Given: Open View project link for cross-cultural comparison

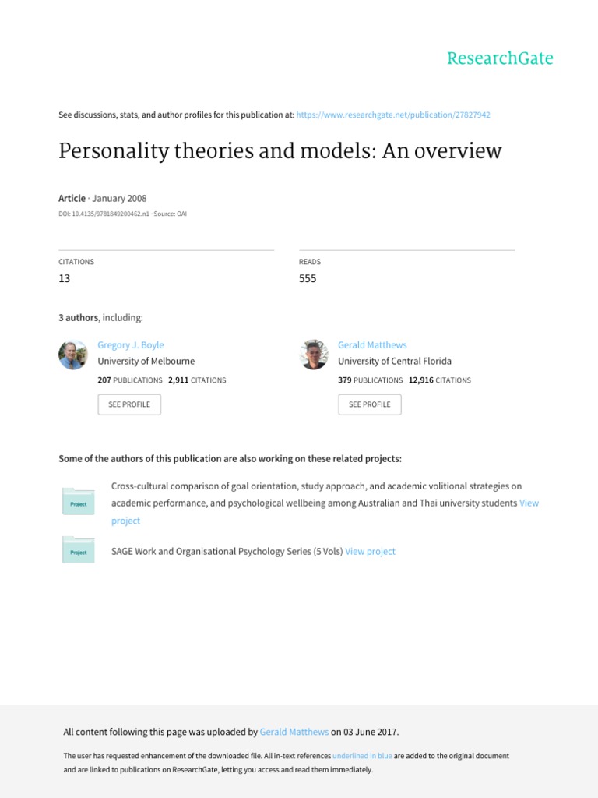Looking at the screenshot, I should 529,503.
